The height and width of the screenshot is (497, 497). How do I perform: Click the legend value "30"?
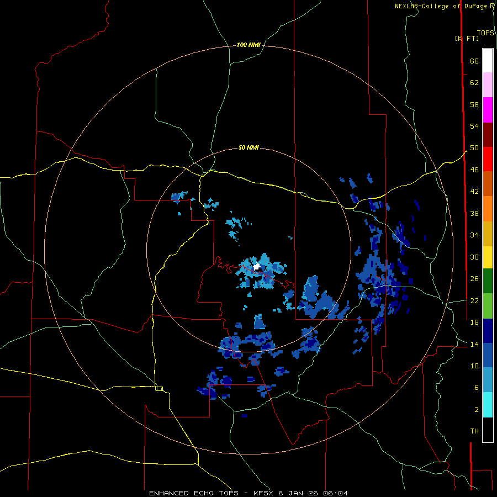coord(474,257)
